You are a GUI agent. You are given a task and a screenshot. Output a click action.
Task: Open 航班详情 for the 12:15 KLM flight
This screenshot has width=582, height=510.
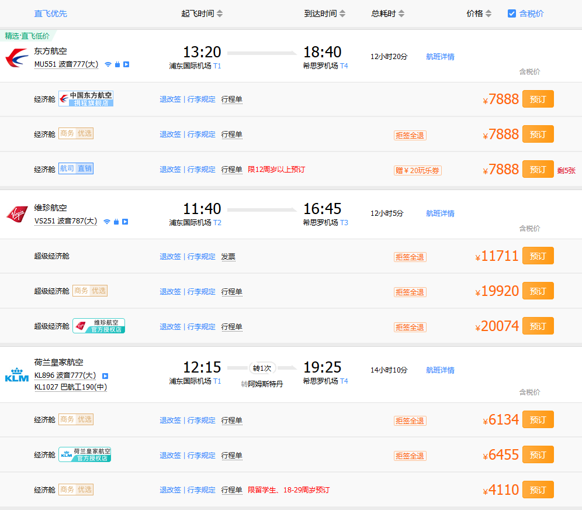coord(440,370)
